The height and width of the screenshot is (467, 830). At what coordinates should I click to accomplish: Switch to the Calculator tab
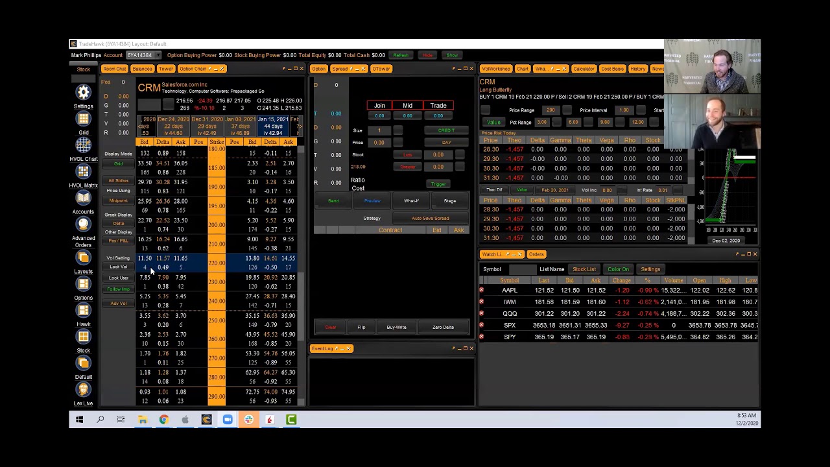(584, 69)
